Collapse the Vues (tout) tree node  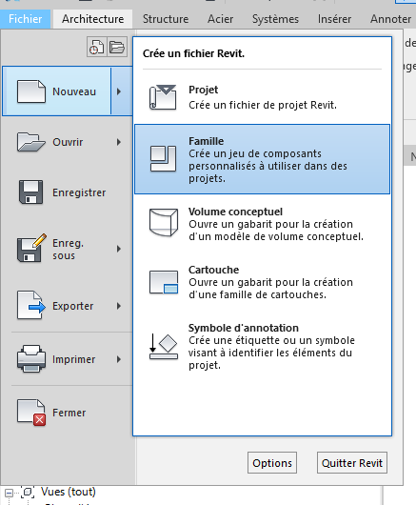coord(9,493)
